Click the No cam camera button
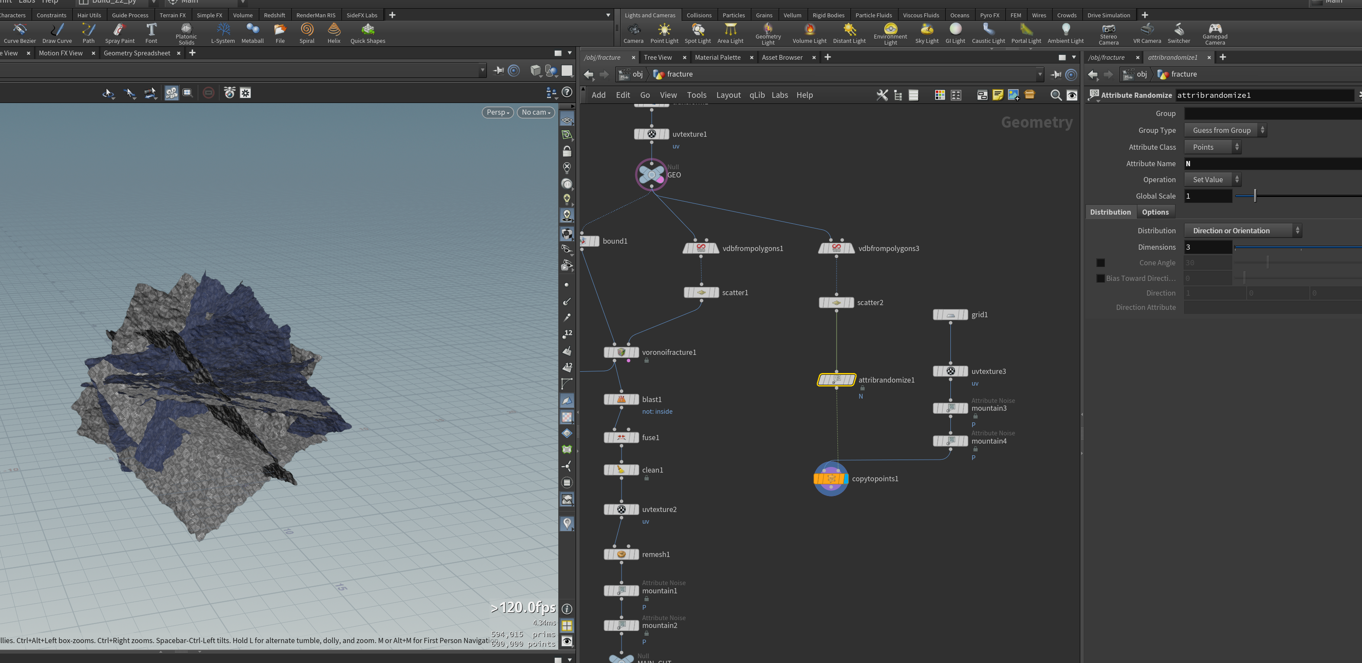The height and width of the screenshot is (663, 1362). click(x=536, y=112)
